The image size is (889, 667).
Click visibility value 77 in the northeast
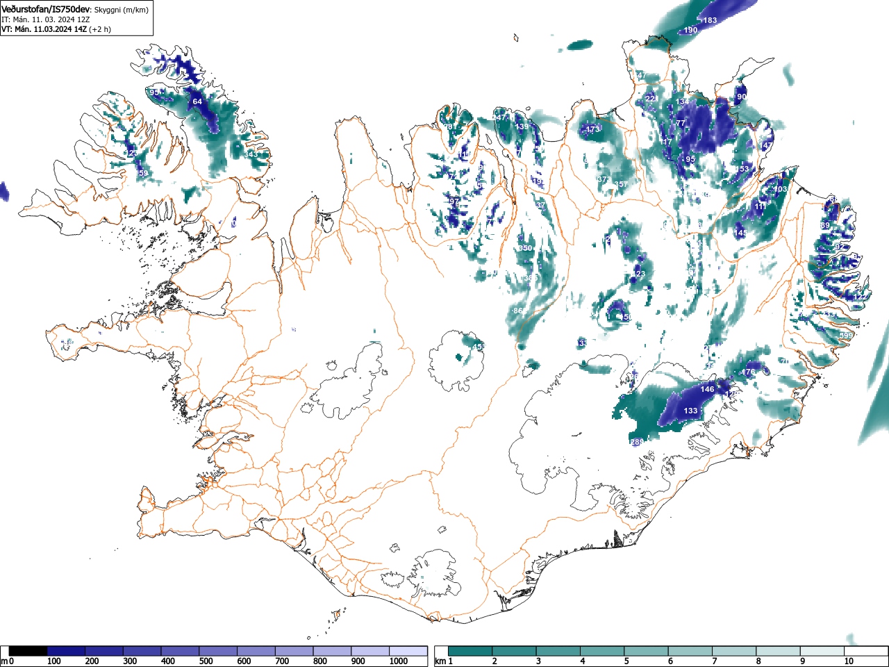click(x=681, y=123)
